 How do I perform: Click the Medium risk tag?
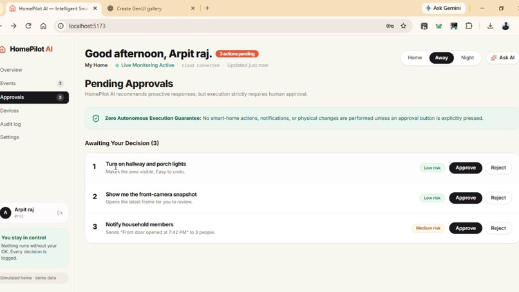428,228
